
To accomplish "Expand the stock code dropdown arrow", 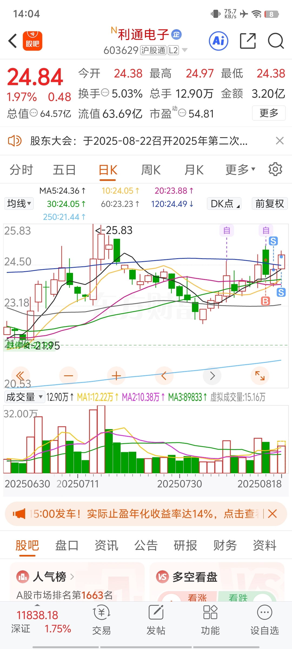I will click(185, 50).
